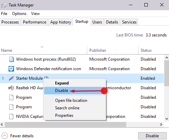The image size is (169, 140).
Task: Collapse to Fewer details arrow icon
Action: pyautogui.click(x=4, y=136)
